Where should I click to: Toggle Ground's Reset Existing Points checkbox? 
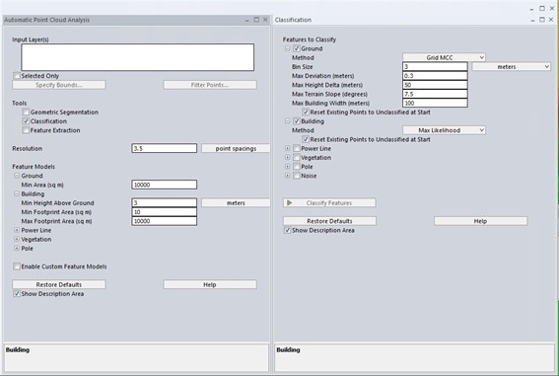coord(306,113)
